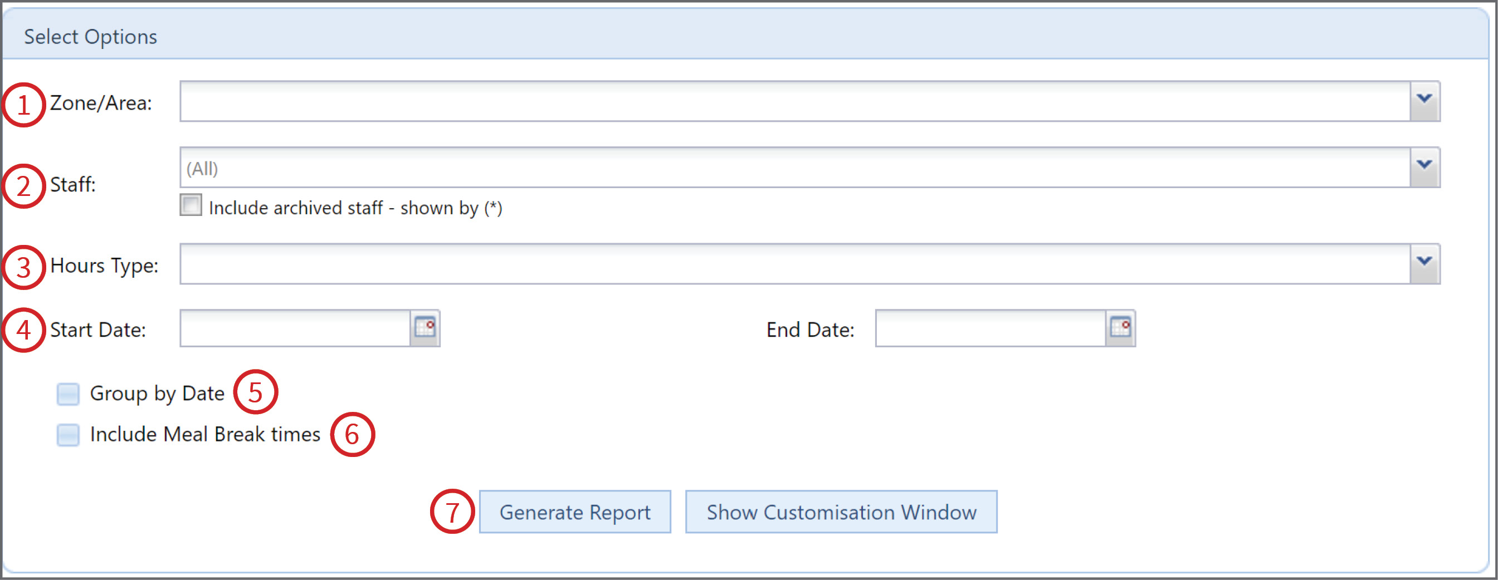Open the Start Date calendar picker icon
1498x580 pixels.
coord(425,328)
